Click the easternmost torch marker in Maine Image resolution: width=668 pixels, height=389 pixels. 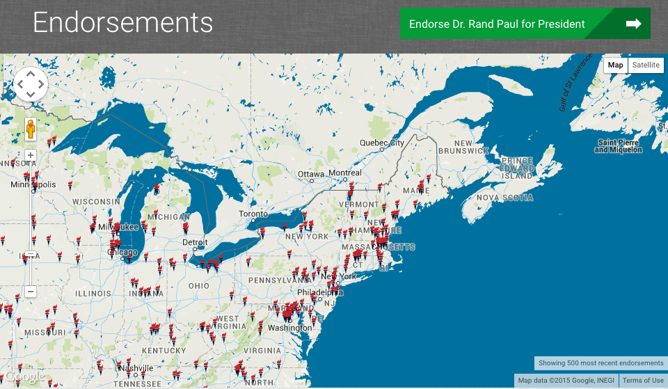click(428, 178)
